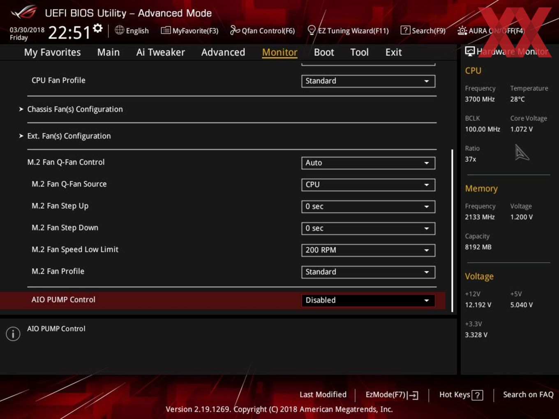The width and height of the screenshot is (559, 419).
Task: Click the BCLK value 100.00 MHz
Action: pyautogui.click(x=483, y=129)
